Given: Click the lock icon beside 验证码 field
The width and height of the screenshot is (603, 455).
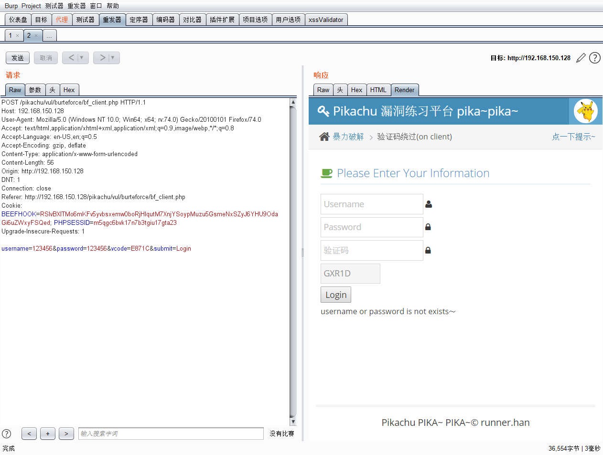Looking at the screenshot, I should [x=428, y=250].
